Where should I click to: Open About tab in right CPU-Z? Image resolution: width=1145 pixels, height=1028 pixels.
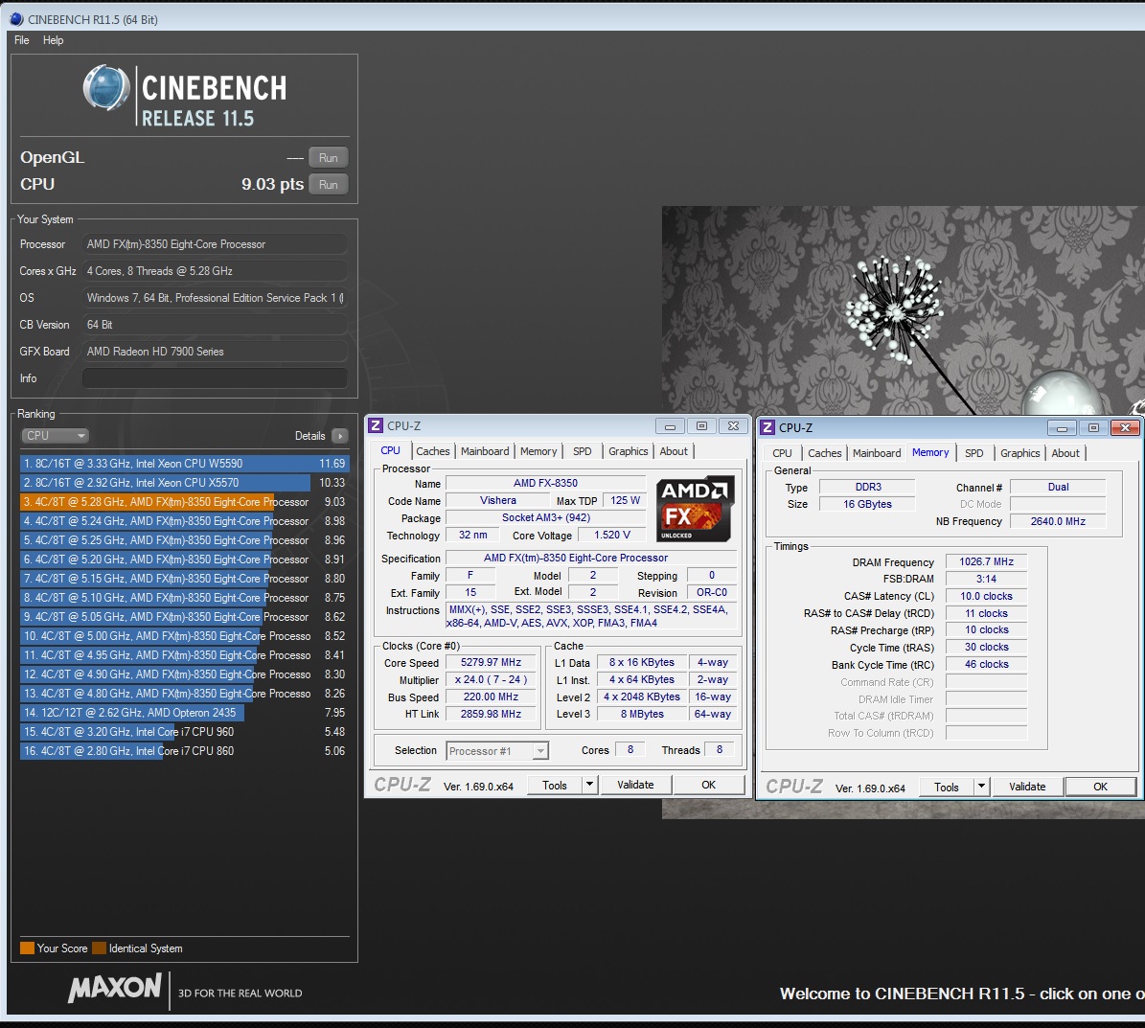(1065, 453)
